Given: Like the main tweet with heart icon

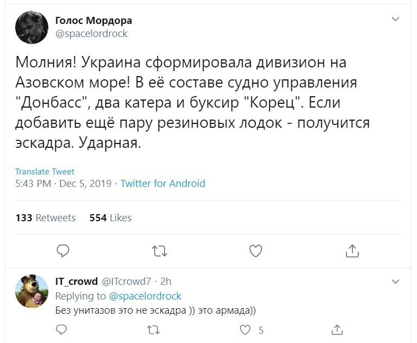Looking at the screenshot, I should click(256, 251).
